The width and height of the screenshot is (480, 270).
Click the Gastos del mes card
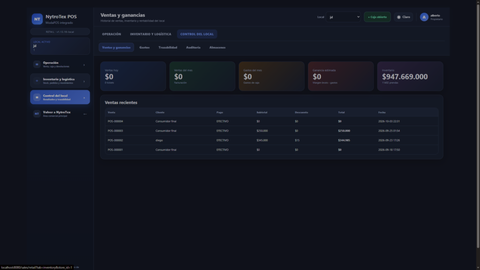[271, 76]
